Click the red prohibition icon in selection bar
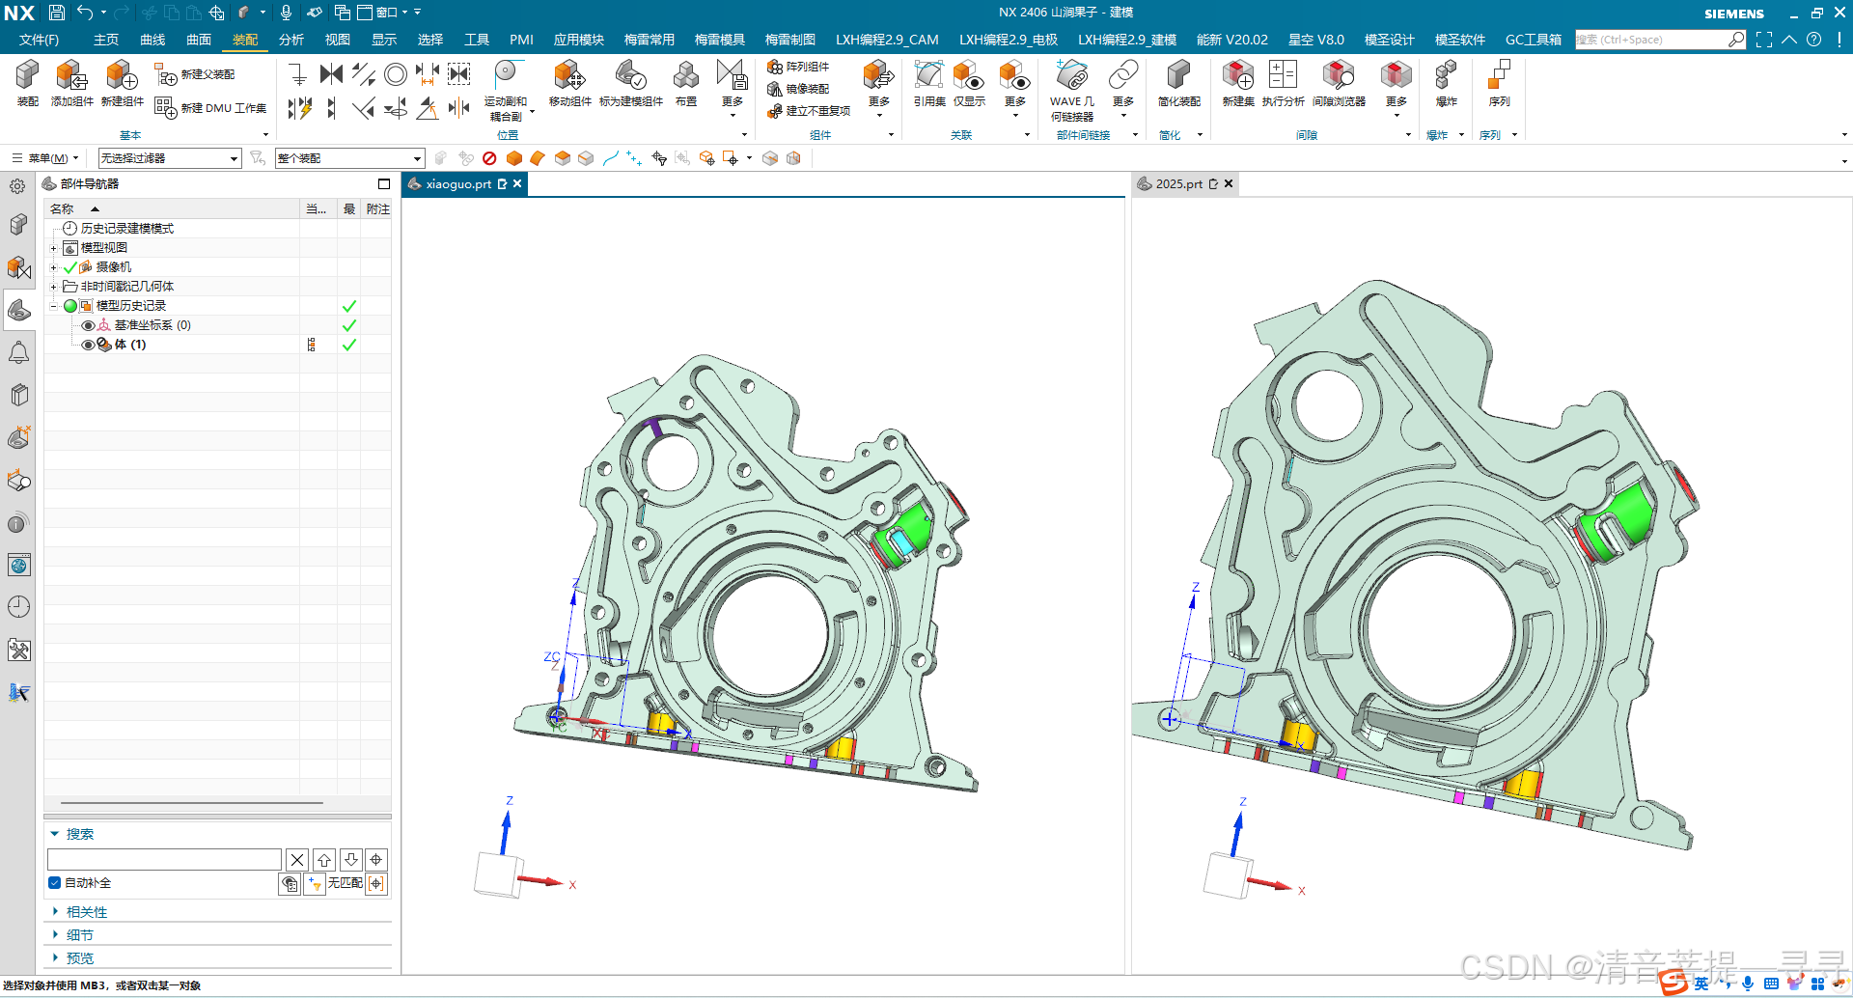Image resolution: width=1853 pixels, height=998 pixels. click(489, 158)
